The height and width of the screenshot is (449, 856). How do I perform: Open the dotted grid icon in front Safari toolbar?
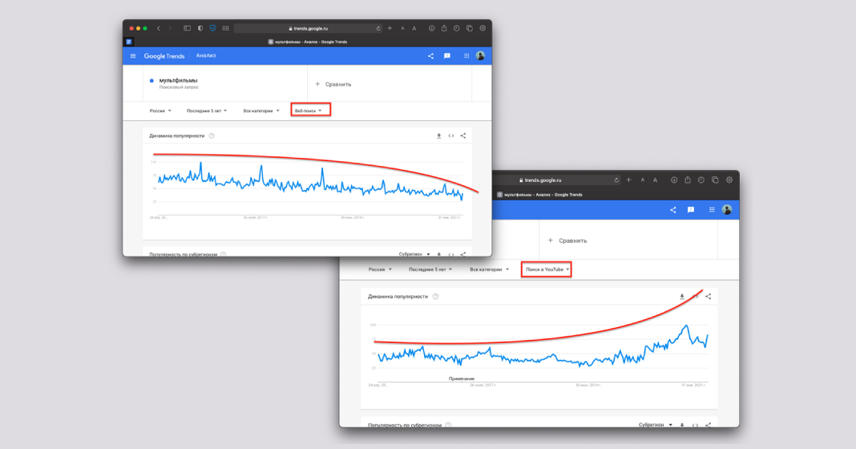click(x=225, y=28)
